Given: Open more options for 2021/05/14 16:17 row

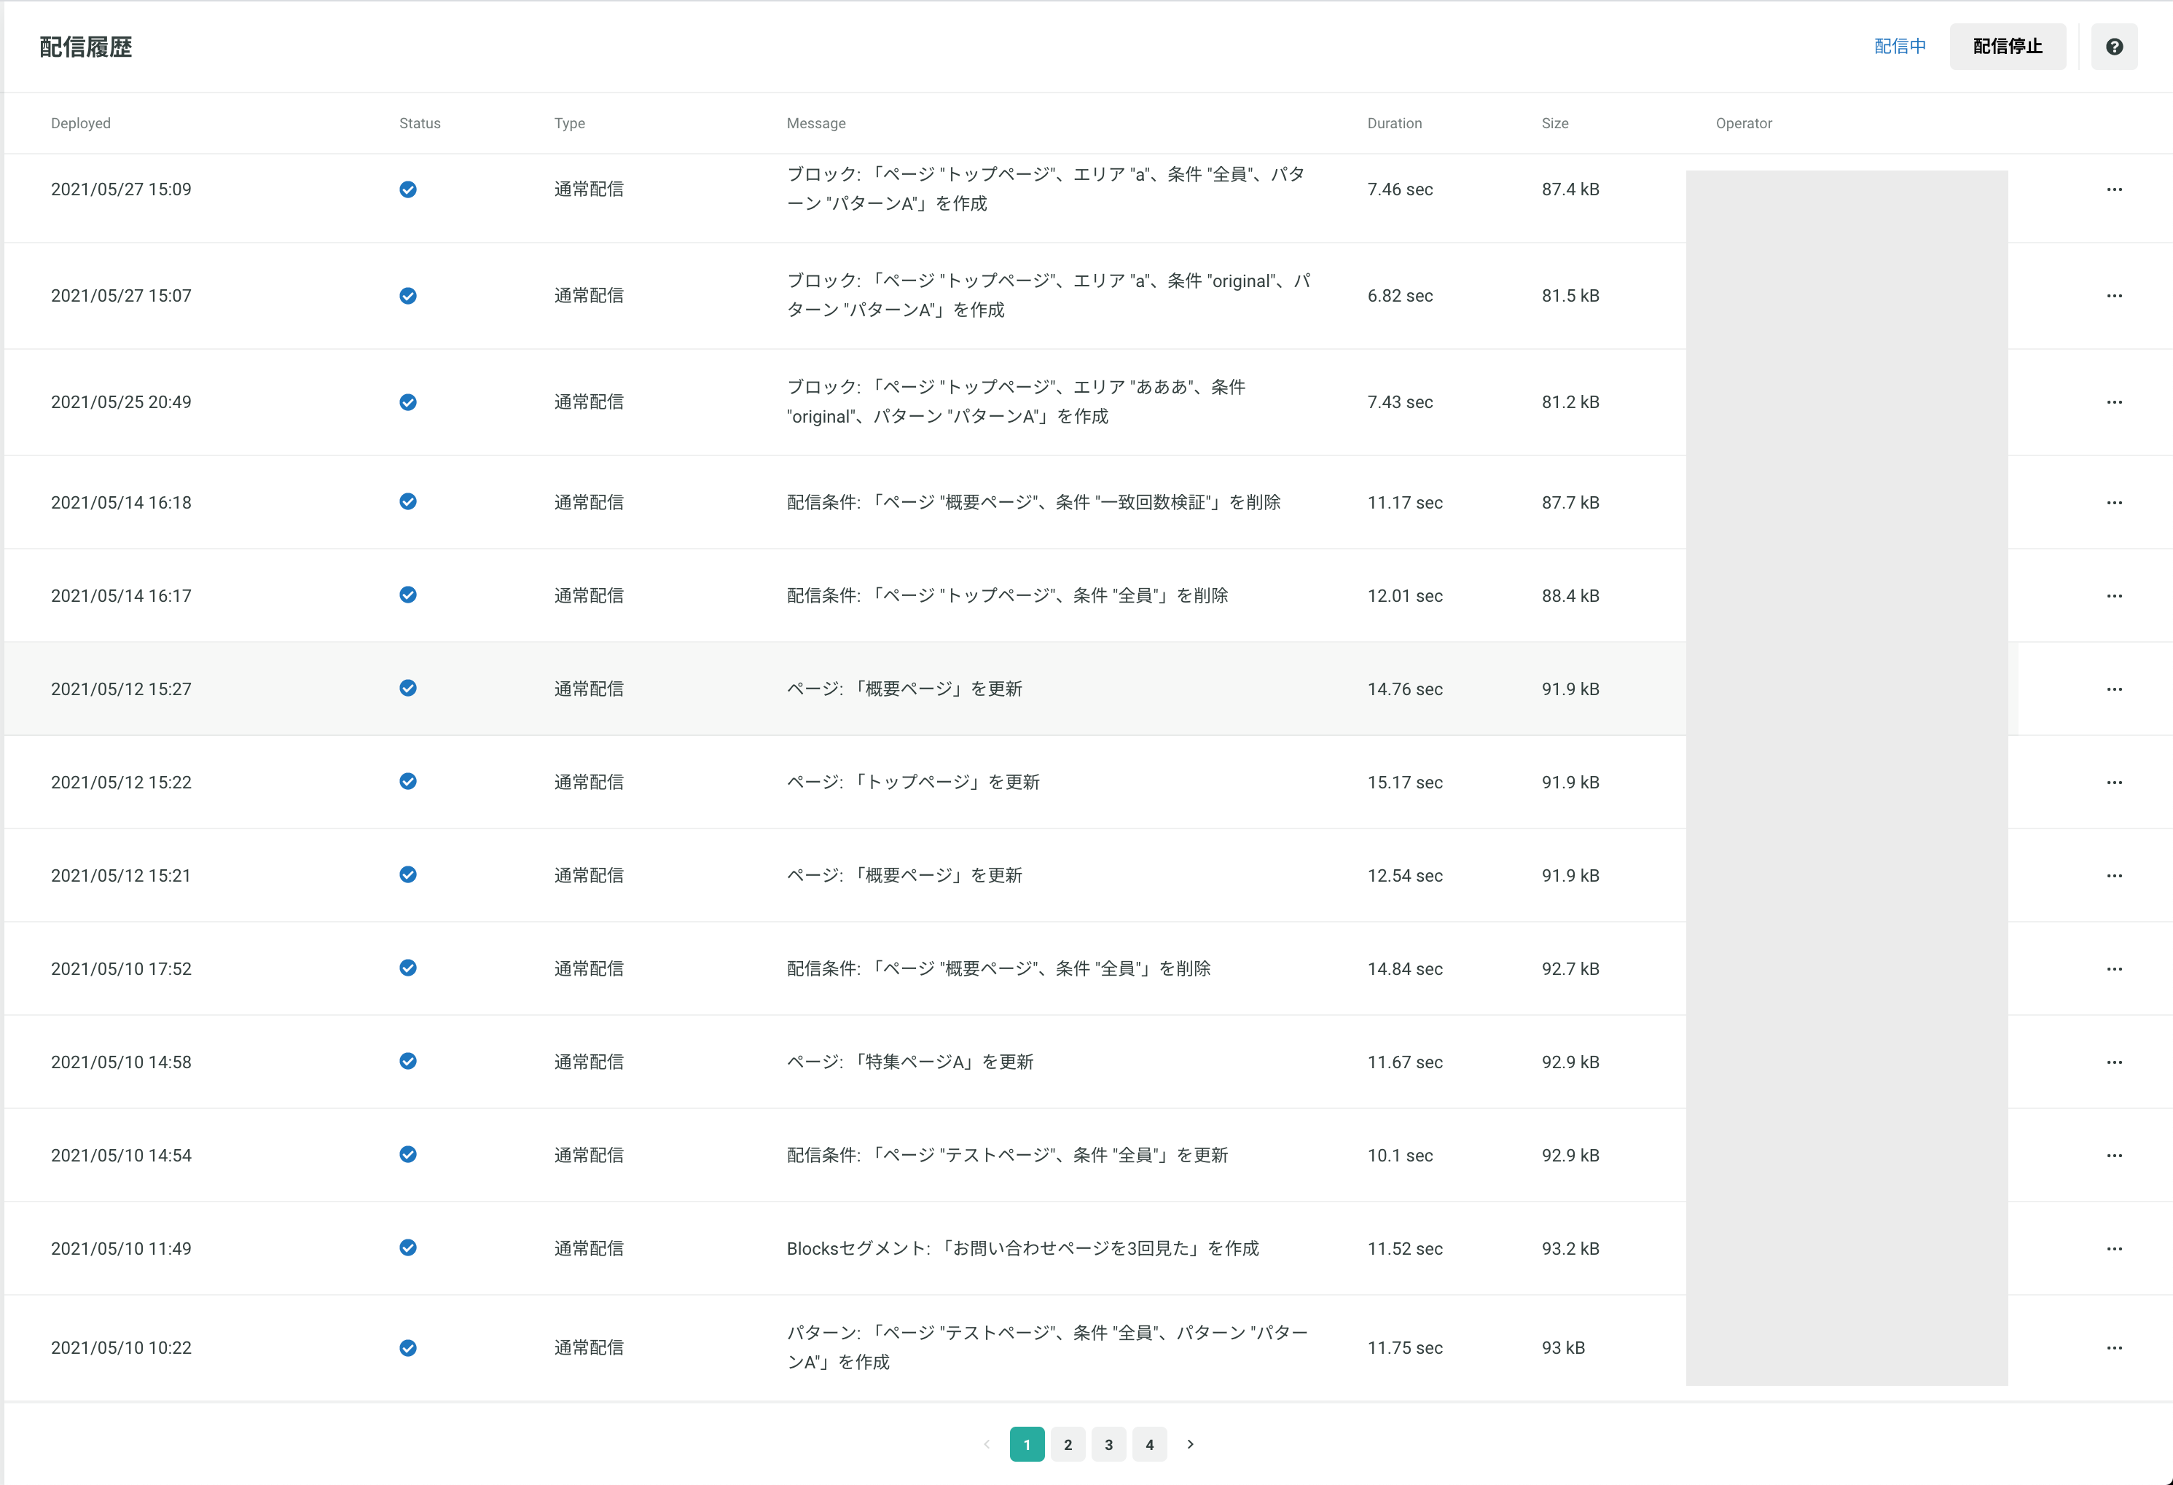Looking at the screenshot, I should tap(2114, 596).
